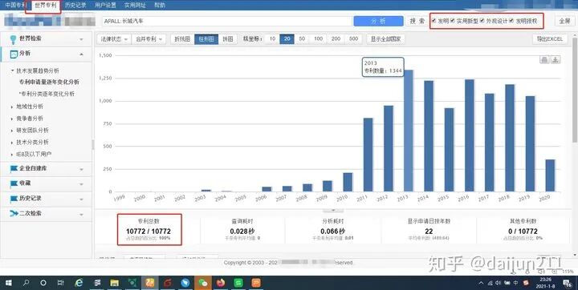Click the 导出EXCEL button
578x290 pixels.
[550, 39]
